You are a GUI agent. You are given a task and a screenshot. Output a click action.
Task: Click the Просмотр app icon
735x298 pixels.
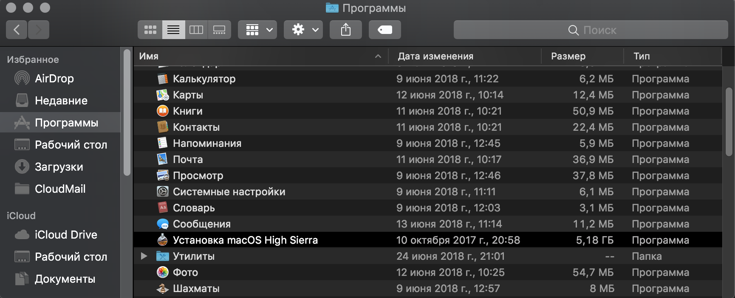click(x=162, y=175)
